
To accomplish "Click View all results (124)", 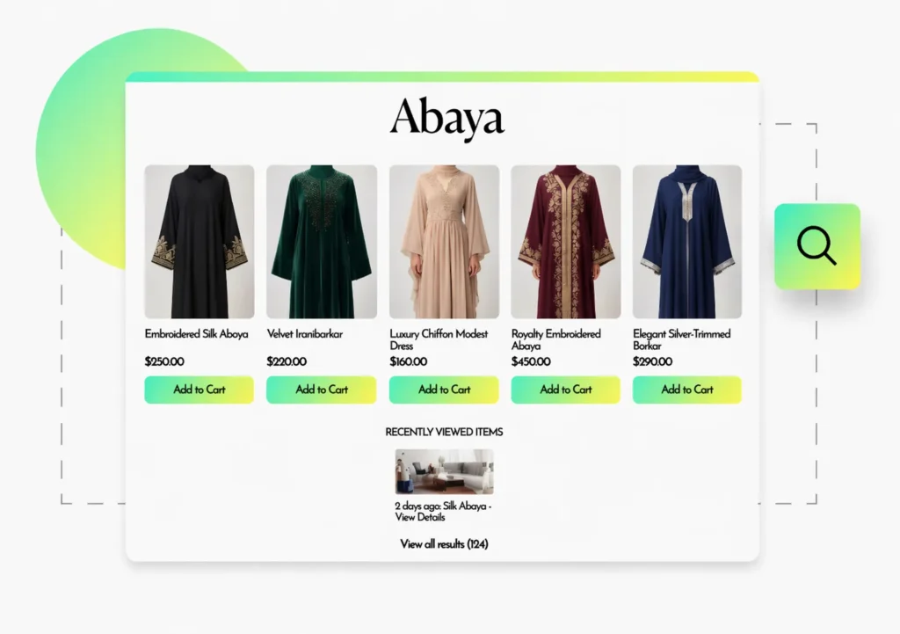I will [x=444, y=543].
